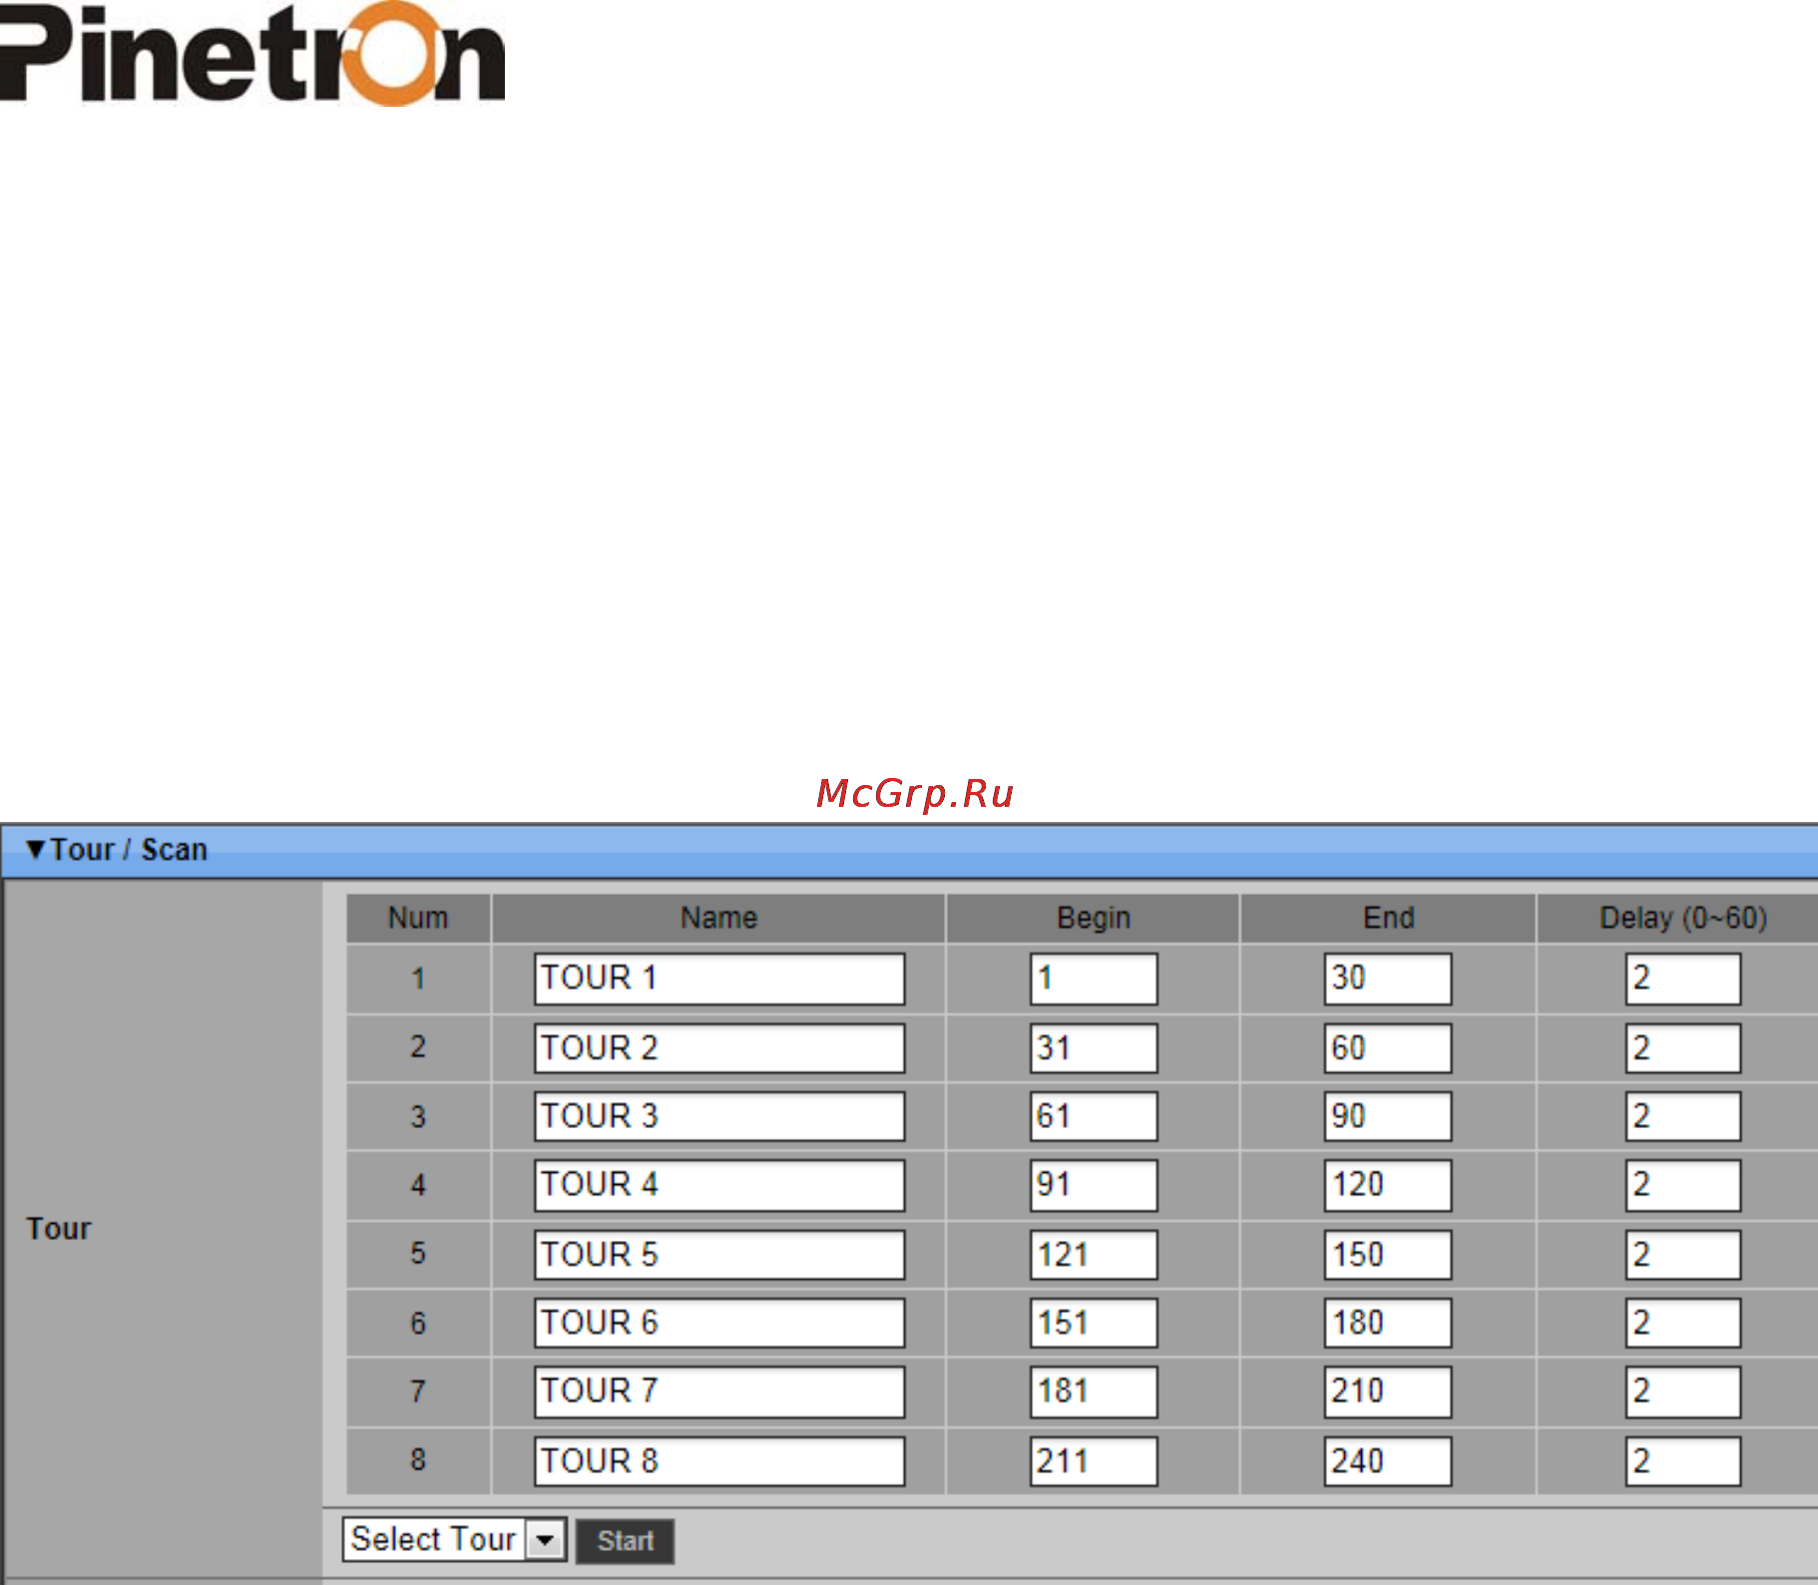Open the Select Tour dropdown
Image resolution: width=1818 pixels, height=1585 pixels.
click(455, 1539)
